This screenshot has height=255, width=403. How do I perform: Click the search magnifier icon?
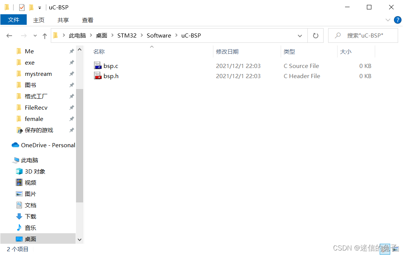pyautogui.click(x=338, y=35)
